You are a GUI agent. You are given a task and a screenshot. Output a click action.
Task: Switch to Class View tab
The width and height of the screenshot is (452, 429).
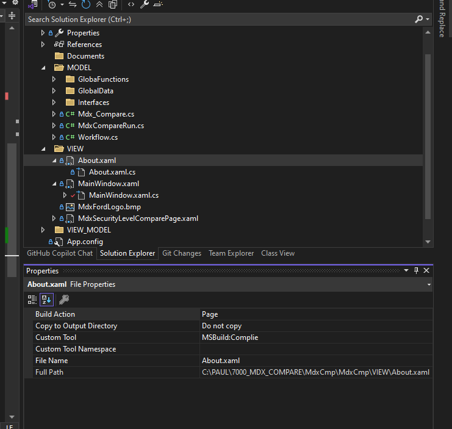278,253
